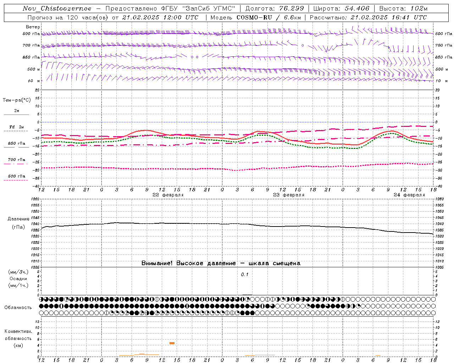
Task: Click the Конвективн. облачность label
Action: 18,335
